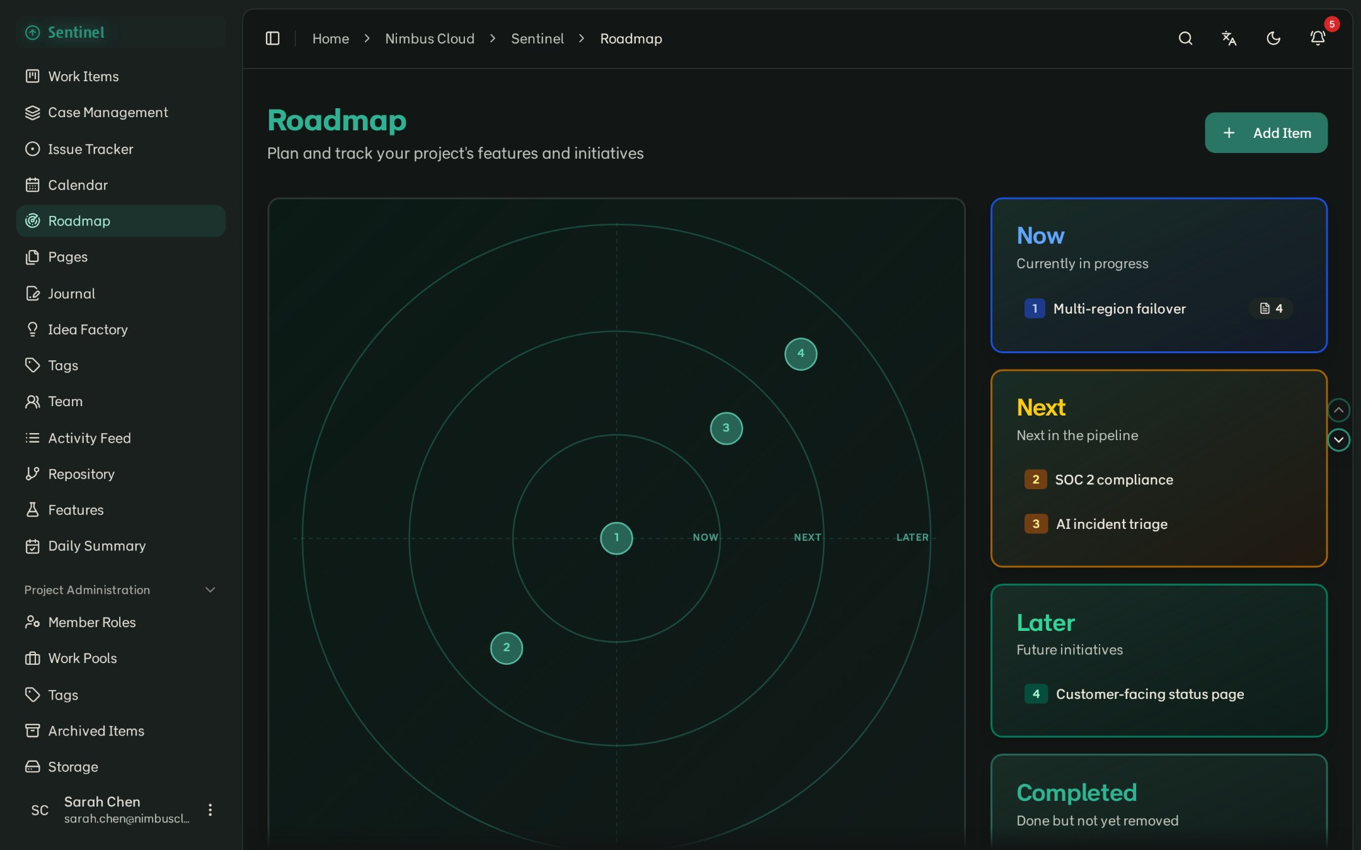Click the Team people icon
This screenshot has width=1361, height=850.
pyautogui.click(x=32, y=401)
